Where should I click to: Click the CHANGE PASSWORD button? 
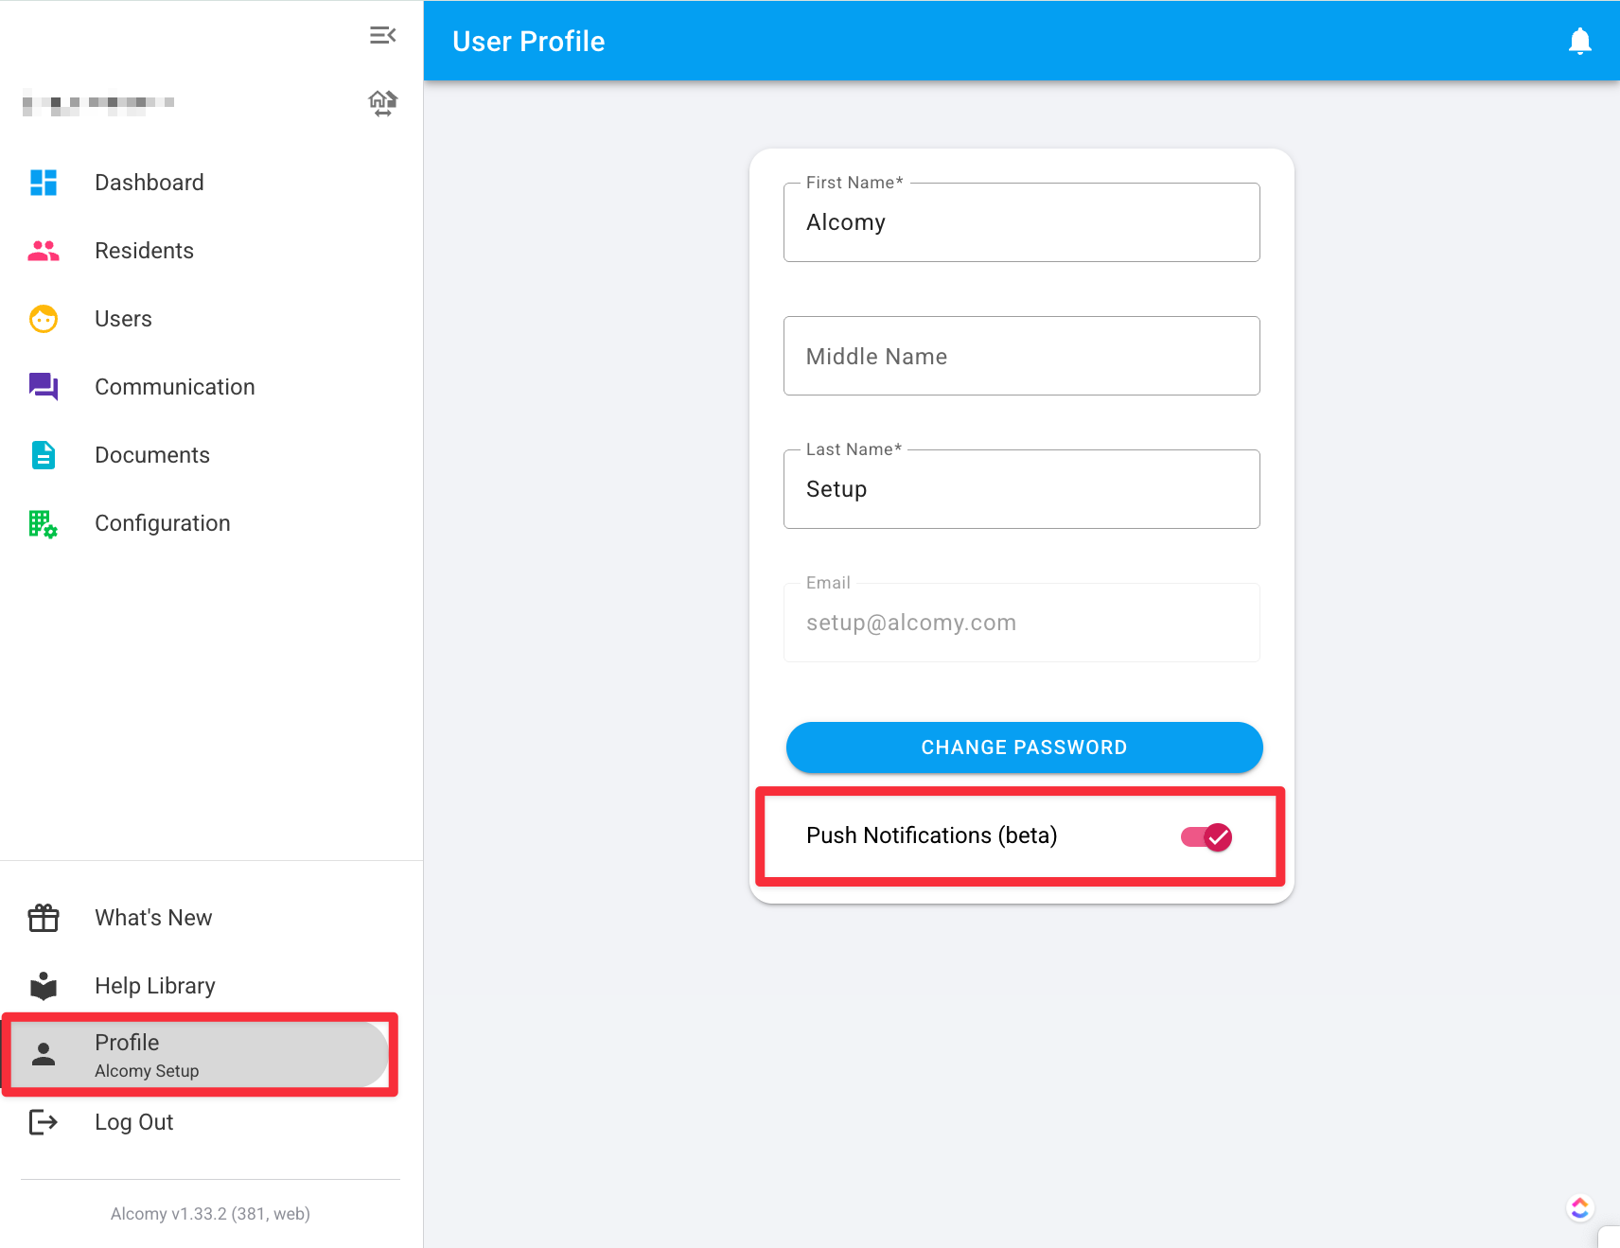coord(1024,747)
